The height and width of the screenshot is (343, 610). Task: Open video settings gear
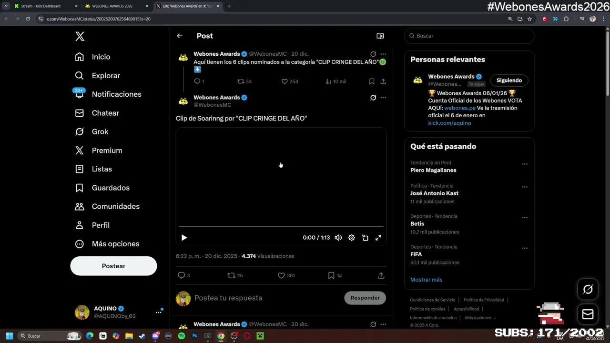pyautogui.click(x=352, y=238)
